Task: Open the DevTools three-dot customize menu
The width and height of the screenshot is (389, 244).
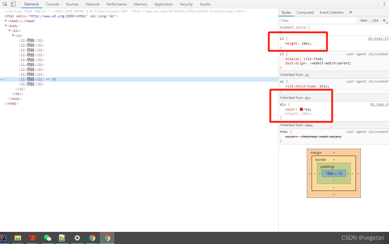Action: (384, 4)
